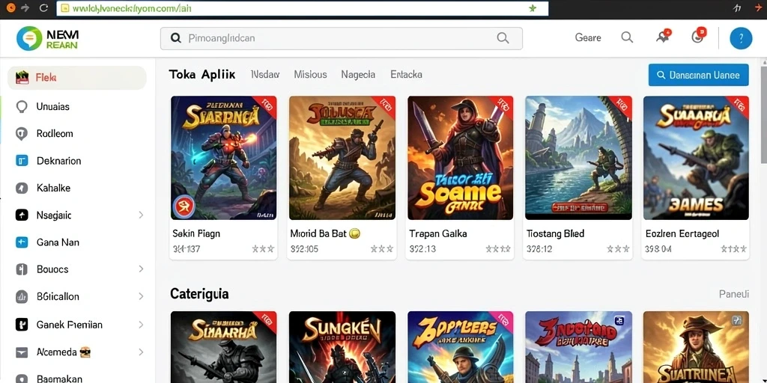Open the Sakin Fiagn game thumbnail
The image size is (767, 383).
(x=223, y=158)
